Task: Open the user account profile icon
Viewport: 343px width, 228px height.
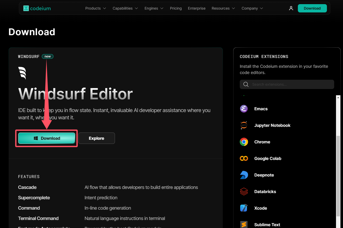Action: [x=291, y=8]
